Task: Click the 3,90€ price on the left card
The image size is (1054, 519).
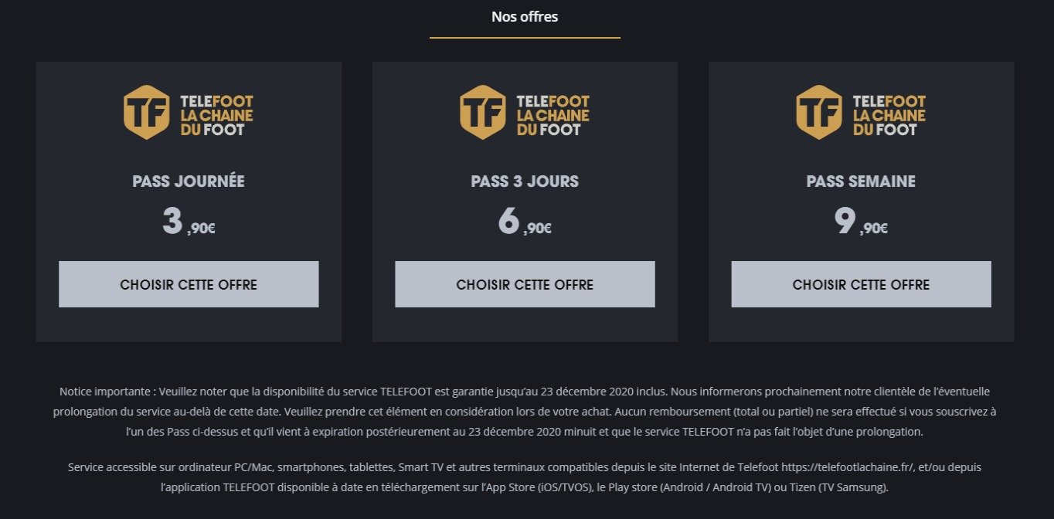Action: pyautogui.click(x=189, y=222)
